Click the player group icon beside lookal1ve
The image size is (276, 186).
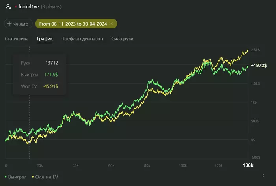click(8, 7)
